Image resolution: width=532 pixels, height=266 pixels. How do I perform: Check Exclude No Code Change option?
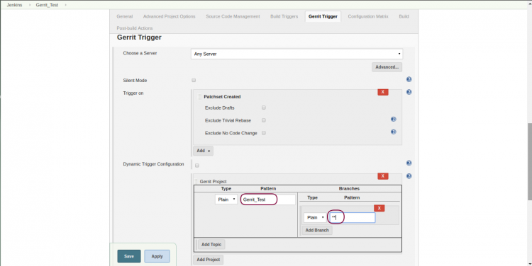(264, 133)
